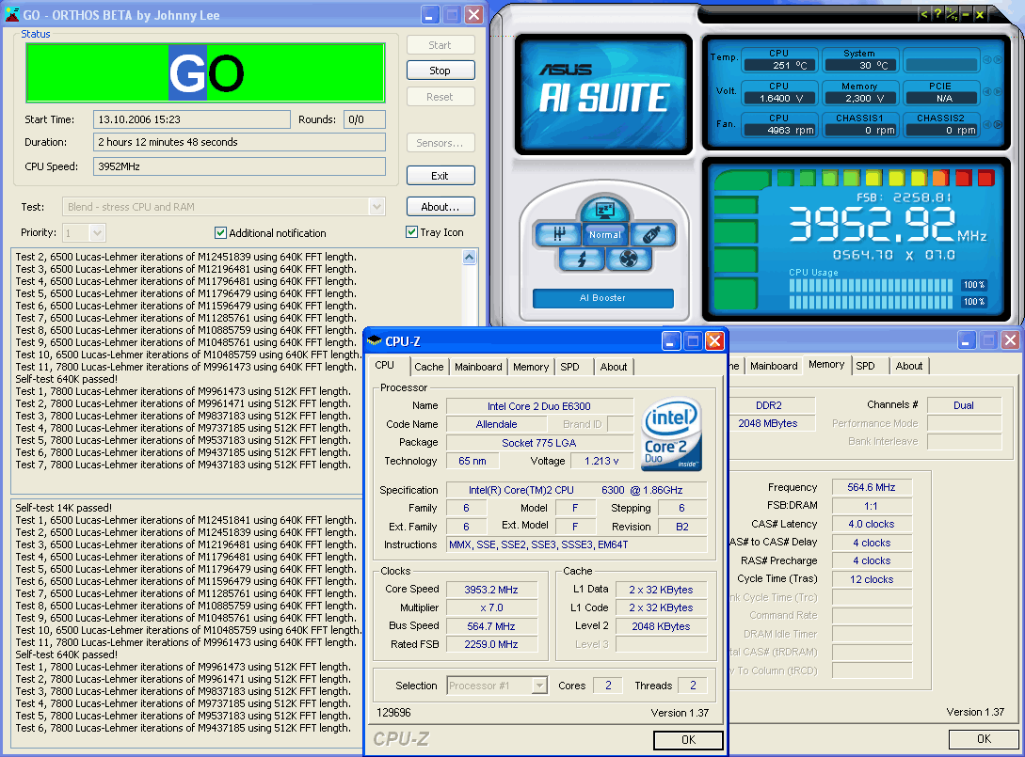The width and height of the screenshot is (1025, 757).
Task: Open the Memory tab in front CPU-Z
Action: pyautogui.click(x=531, y=367)
